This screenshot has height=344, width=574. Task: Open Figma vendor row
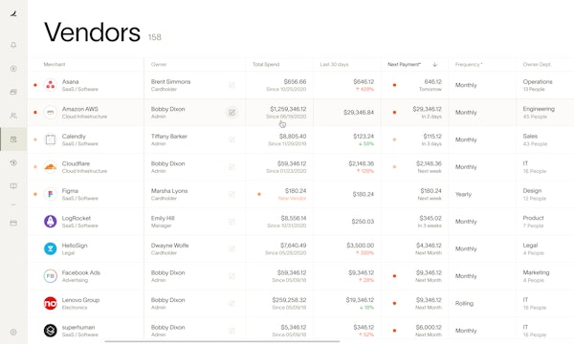(300, 194)
